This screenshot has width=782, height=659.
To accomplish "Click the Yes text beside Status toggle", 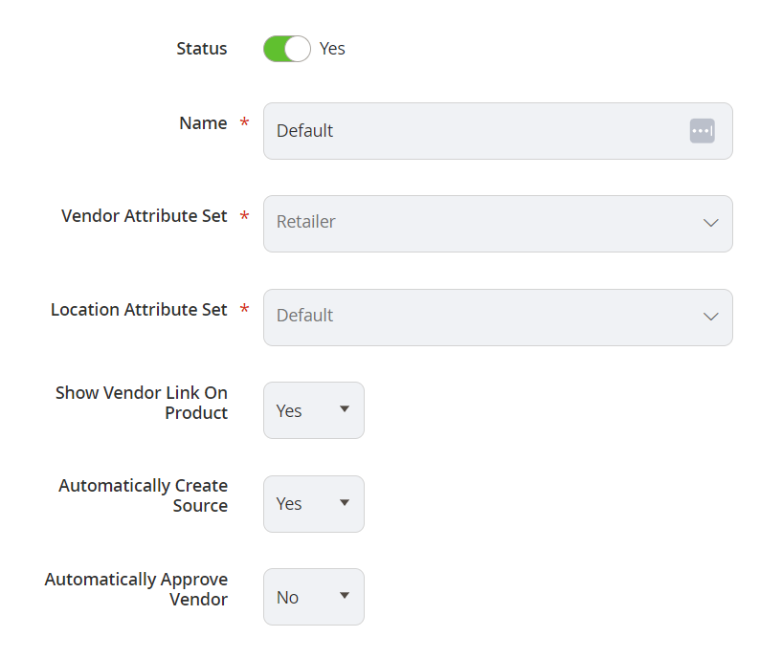I will click(332, 49).
